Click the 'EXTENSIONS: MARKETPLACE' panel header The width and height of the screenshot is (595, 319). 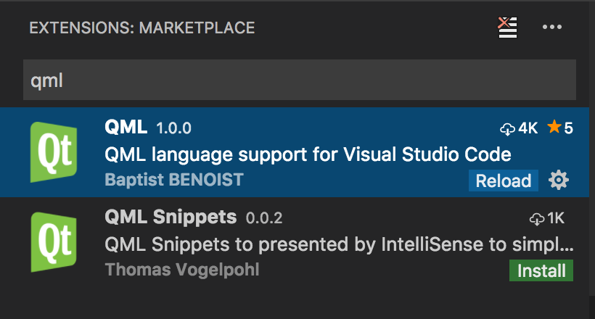(x=141, y=28)
